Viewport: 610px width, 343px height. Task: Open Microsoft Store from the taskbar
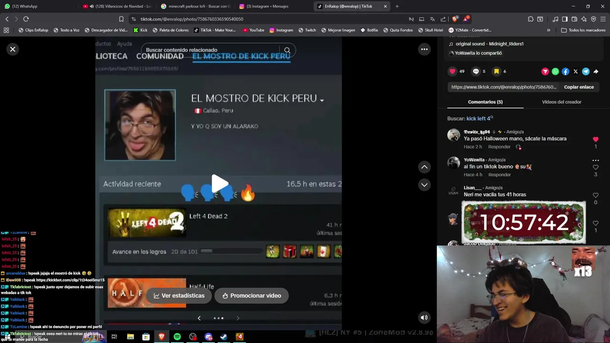[146, 337]
